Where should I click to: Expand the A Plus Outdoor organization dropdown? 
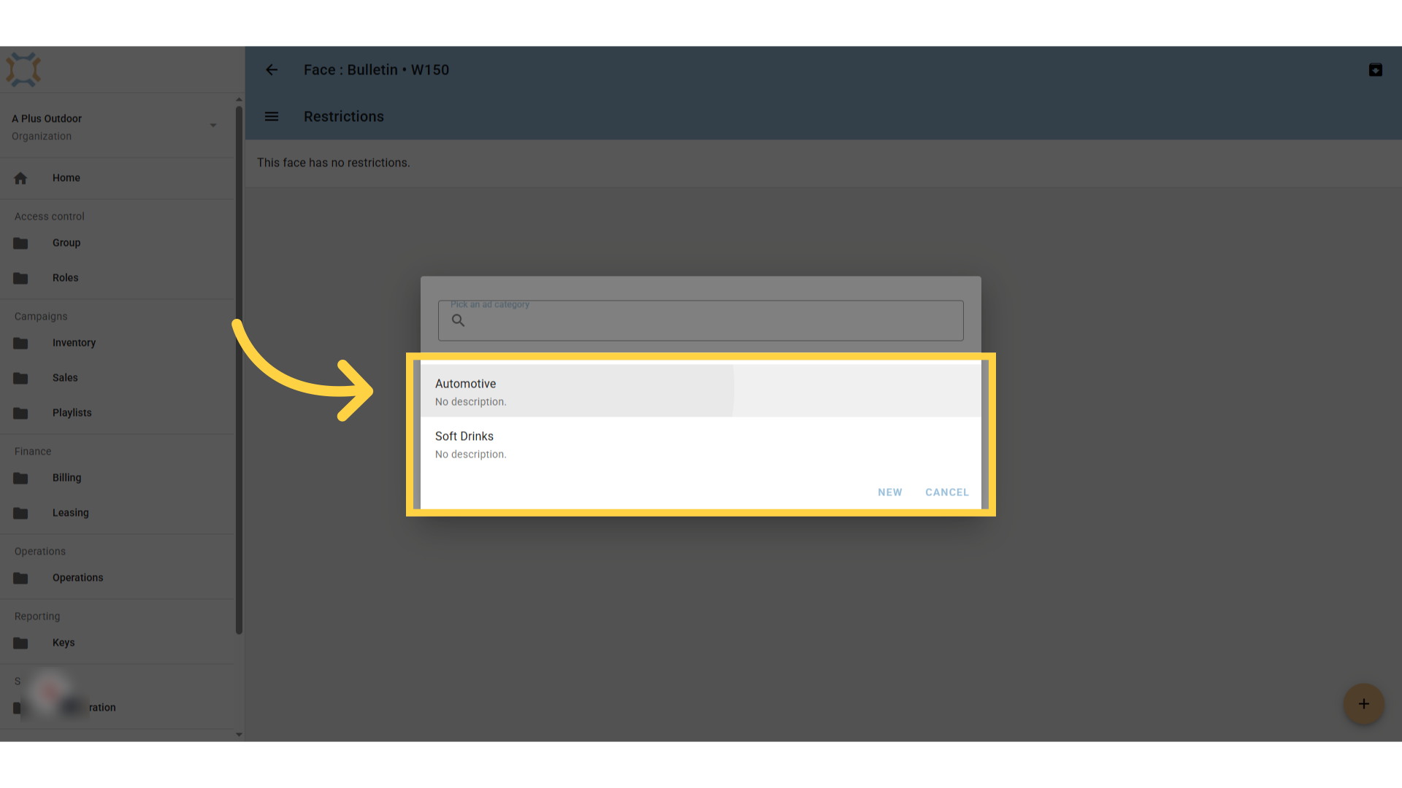tap(213, 125)
